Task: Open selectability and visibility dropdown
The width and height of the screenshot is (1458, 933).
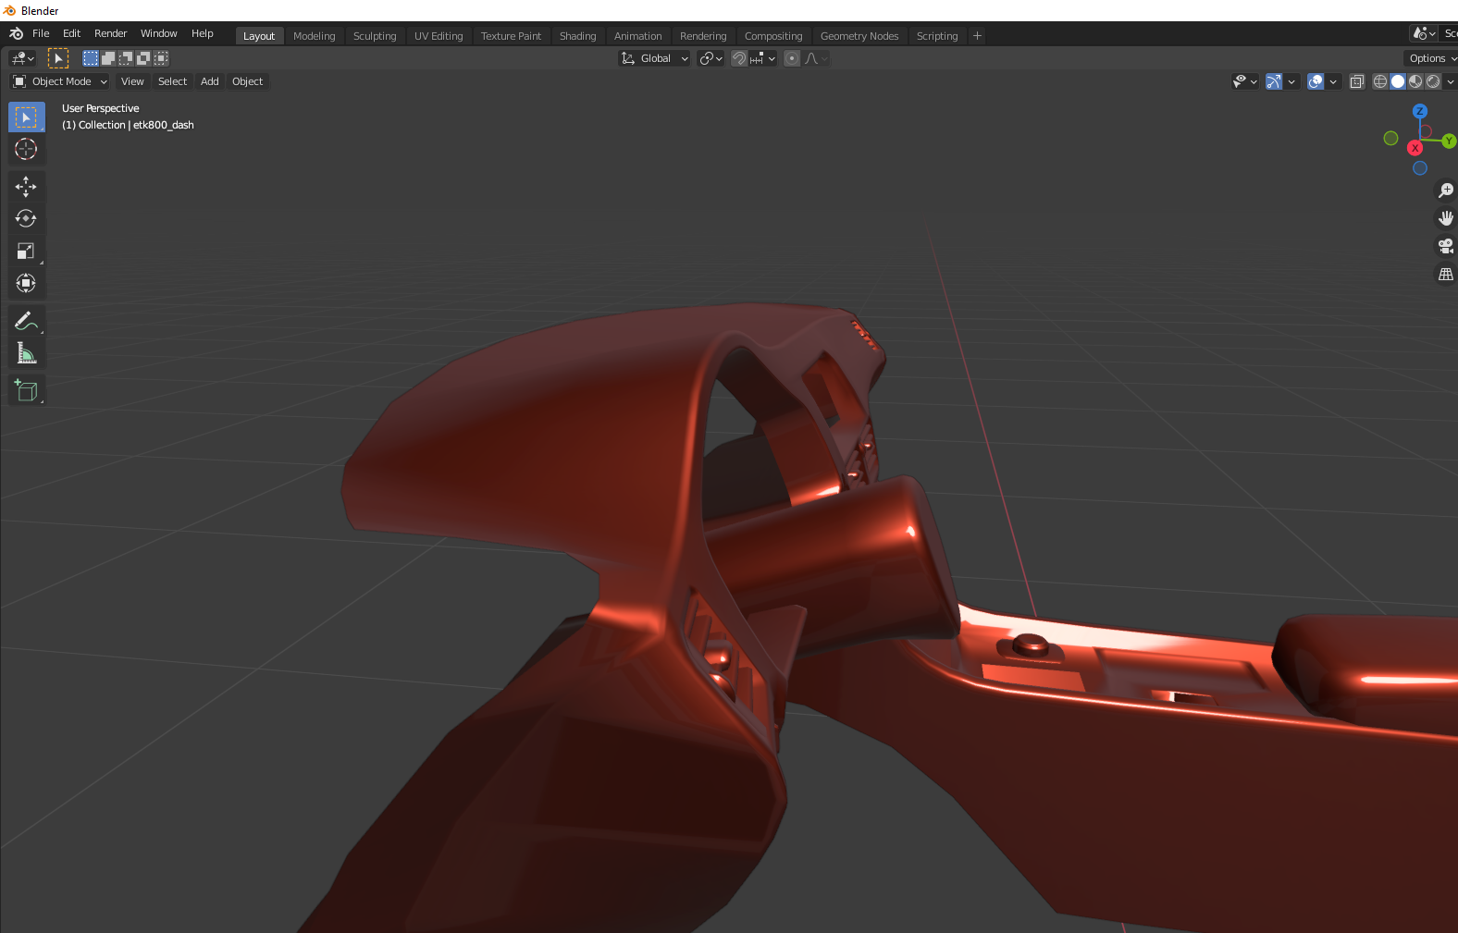Action: click(x=1245, y=81)
